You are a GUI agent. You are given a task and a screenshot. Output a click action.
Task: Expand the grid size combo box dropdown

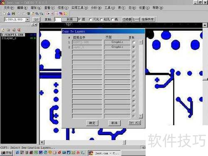[27, 20]
